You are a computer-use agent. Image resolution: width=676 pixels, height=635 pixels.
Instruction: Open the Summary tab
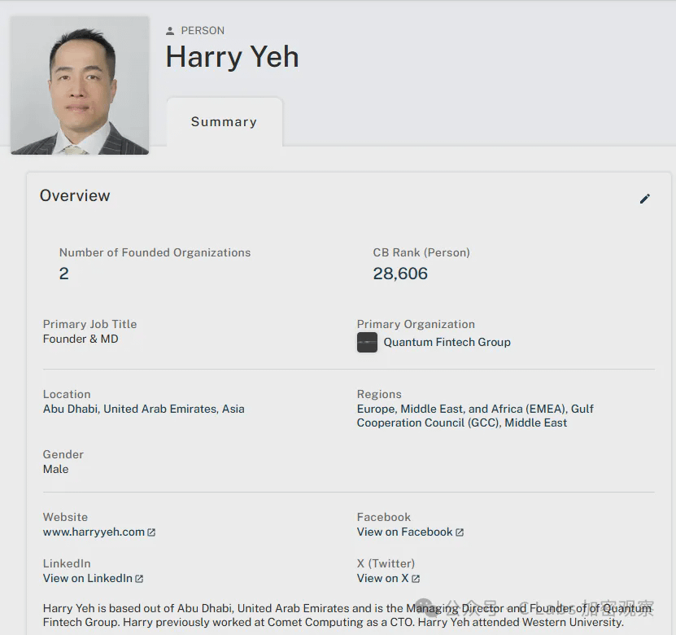[225, 122]
